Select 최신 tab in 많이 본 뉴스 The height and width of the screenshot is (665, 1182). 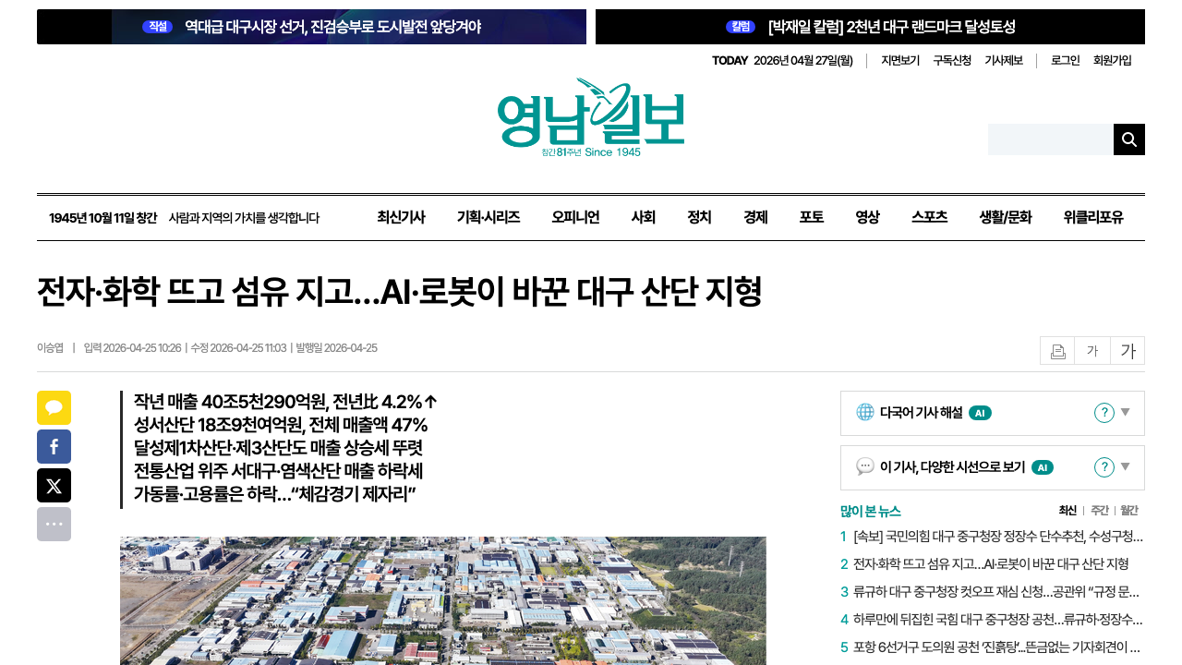tap(1067, 511)
